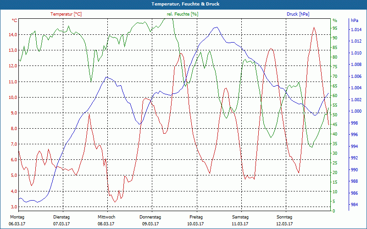
Task: Click the '°C' unit label on temperature axis
Action: (15, 20)
